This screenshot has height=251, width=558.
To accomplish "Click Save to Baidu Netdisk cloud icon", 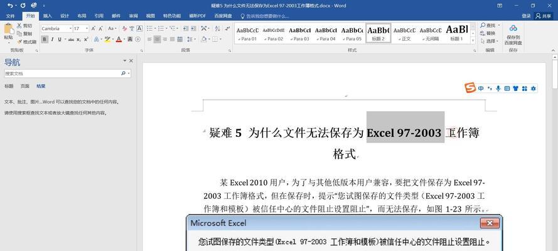I will [513, 28].
